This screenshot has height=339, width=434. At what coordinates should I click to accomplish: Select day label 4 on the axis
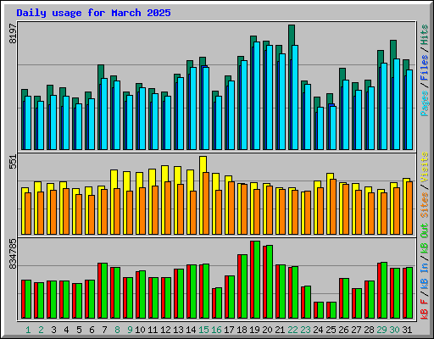(66, 330)
